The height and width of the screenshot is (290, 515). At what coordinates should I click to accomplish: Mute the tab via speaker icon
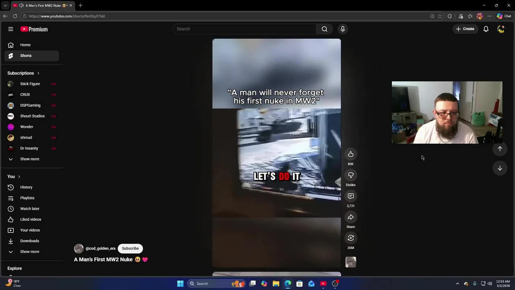21,6
